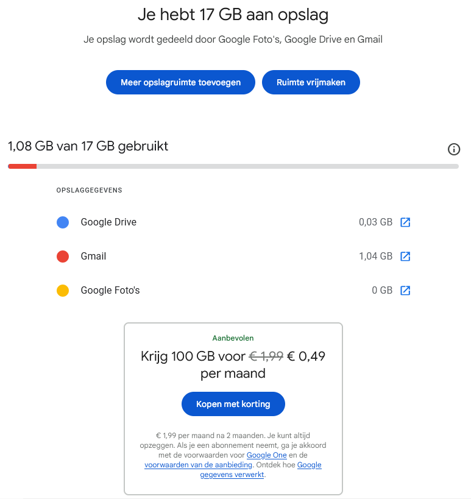Open Google Drive storage details external link

(x=405, y=222)
